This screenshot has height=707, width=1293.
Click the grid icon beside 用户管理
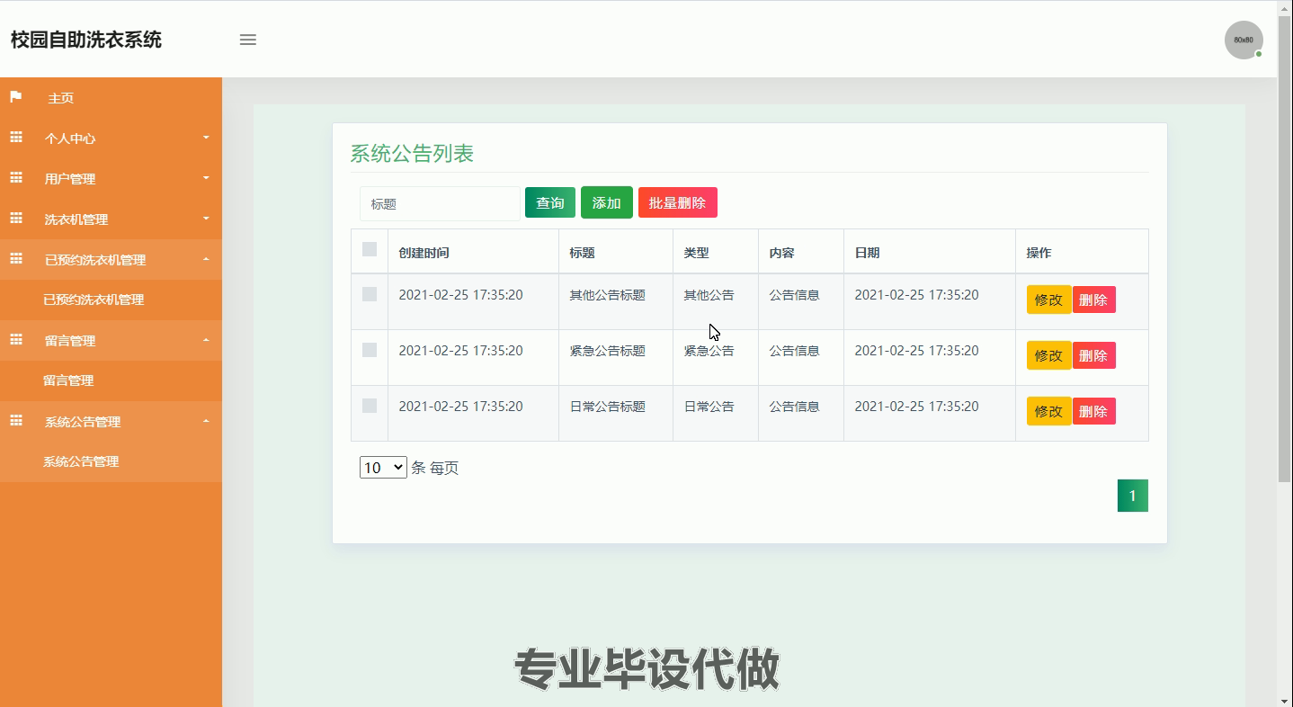pyautogui.click(x=15, y=178)
